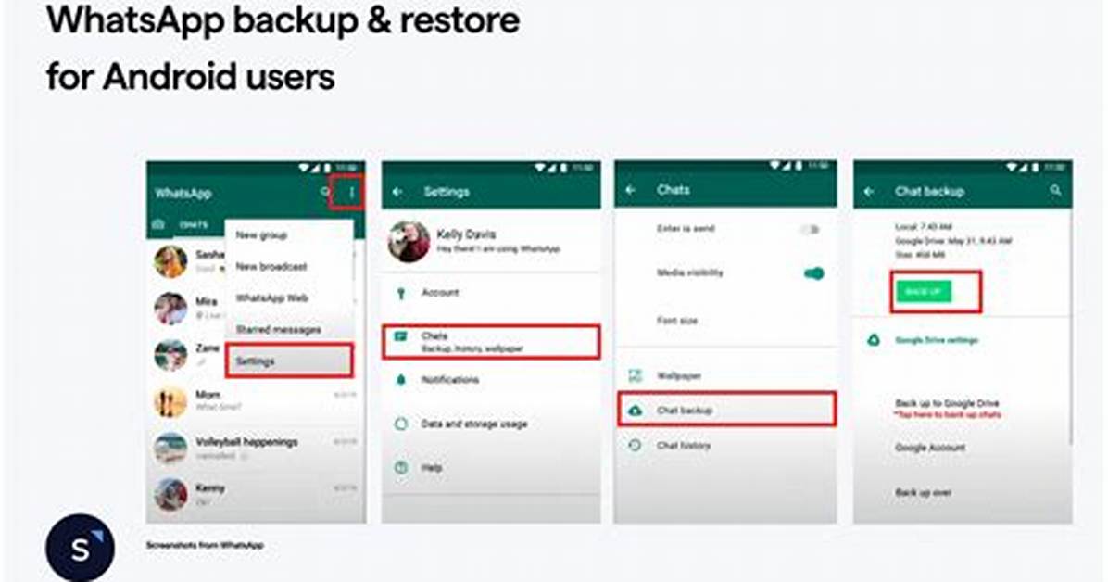
Task: Tap Mira's profile picture
Action: [171, 309]
